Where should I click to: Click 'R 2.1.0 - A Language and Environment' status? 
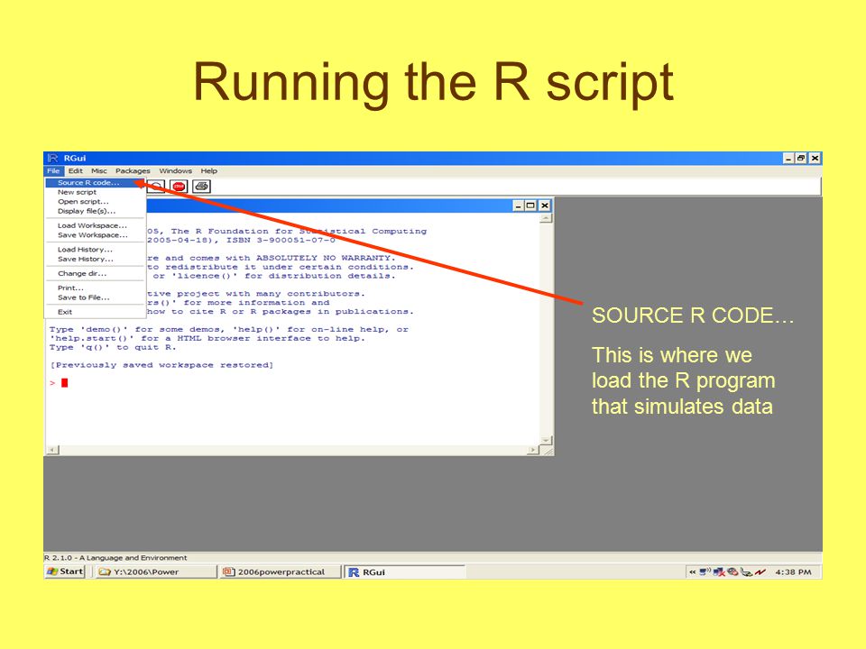(x=115, y=557)
